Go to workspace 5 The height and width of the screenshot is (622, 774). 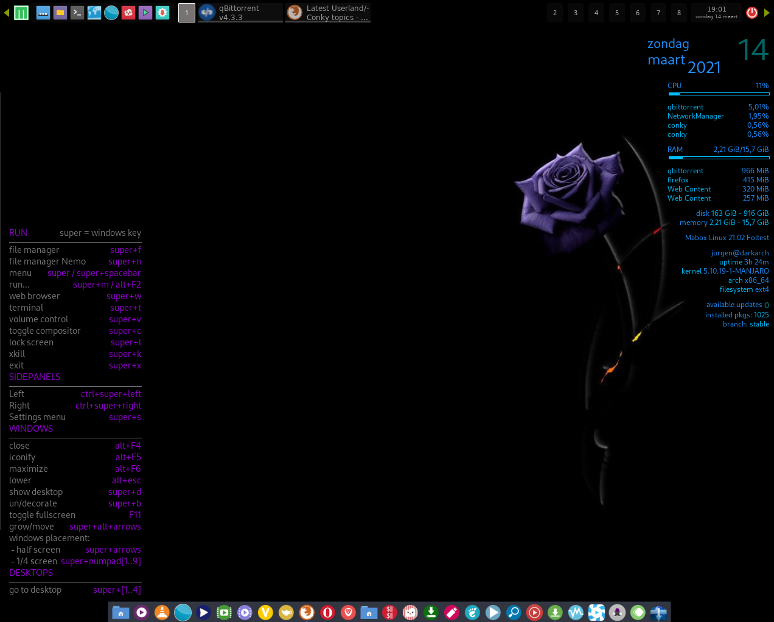pos(617,13)
